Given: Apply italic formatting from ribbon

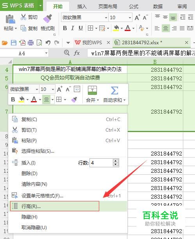Looking at the screenshot, I should tap(73, 28).
